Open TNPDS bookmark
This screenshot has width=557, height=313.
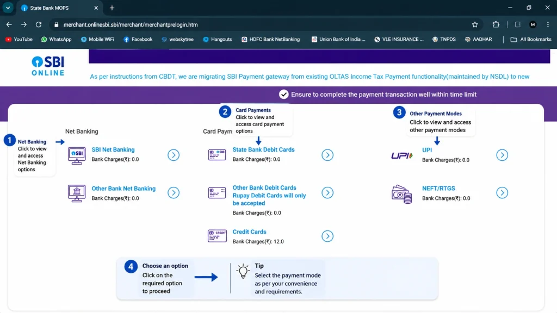click(444, 39)
